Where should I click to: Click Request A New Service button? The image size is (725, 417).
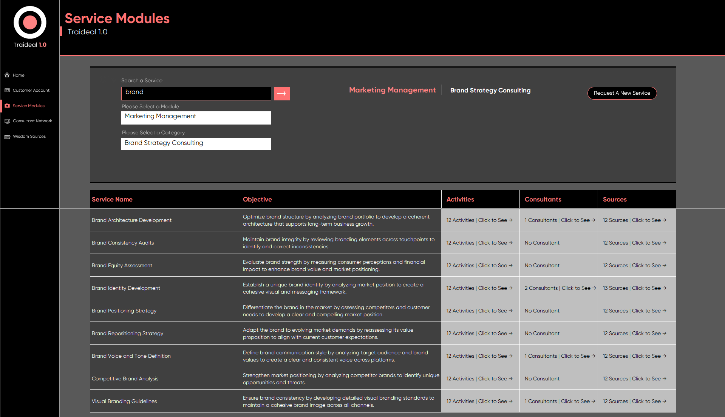[x=622, y=93]
